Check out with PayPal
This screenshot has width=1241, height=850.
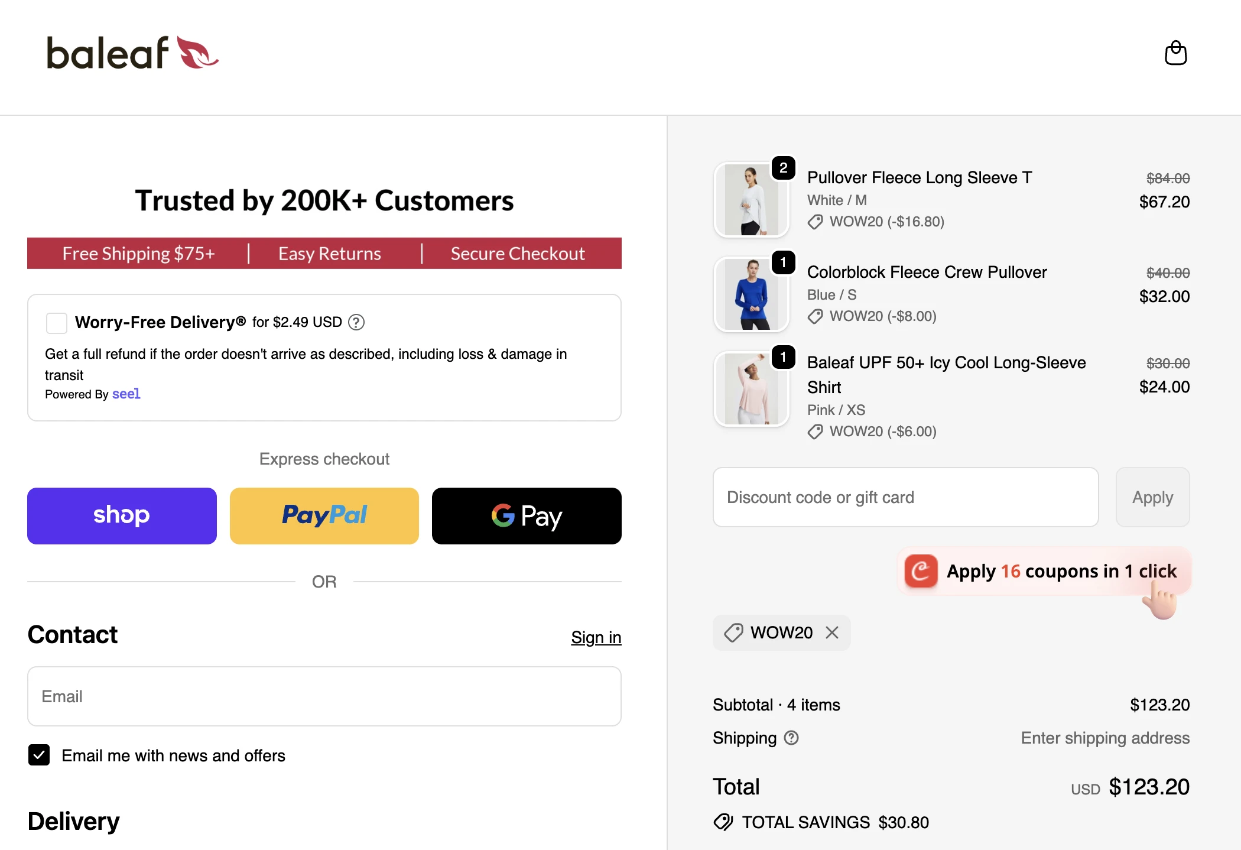pyautogui.click(x=324, y=515)
